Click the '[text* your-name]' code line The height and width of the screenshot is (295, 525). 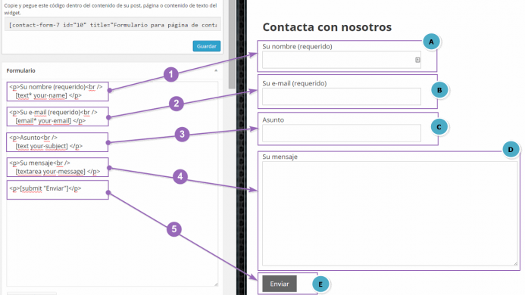click(x=48, y=95)
